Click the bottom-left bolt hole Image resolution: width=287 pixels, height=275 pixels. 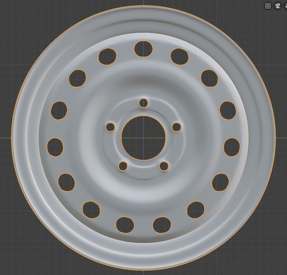click(123, 166)
